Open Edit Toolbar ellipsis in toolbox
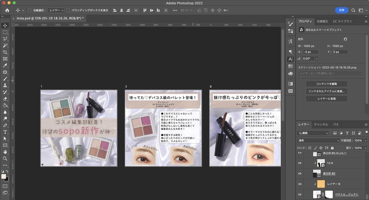 pyautogui.click(x=5, y=165)
